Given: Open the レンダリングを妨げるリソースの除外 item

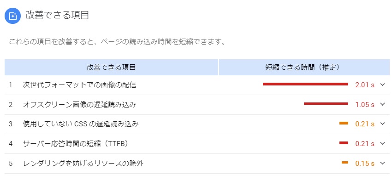Looking at the screenshot, I should [83, 164].
